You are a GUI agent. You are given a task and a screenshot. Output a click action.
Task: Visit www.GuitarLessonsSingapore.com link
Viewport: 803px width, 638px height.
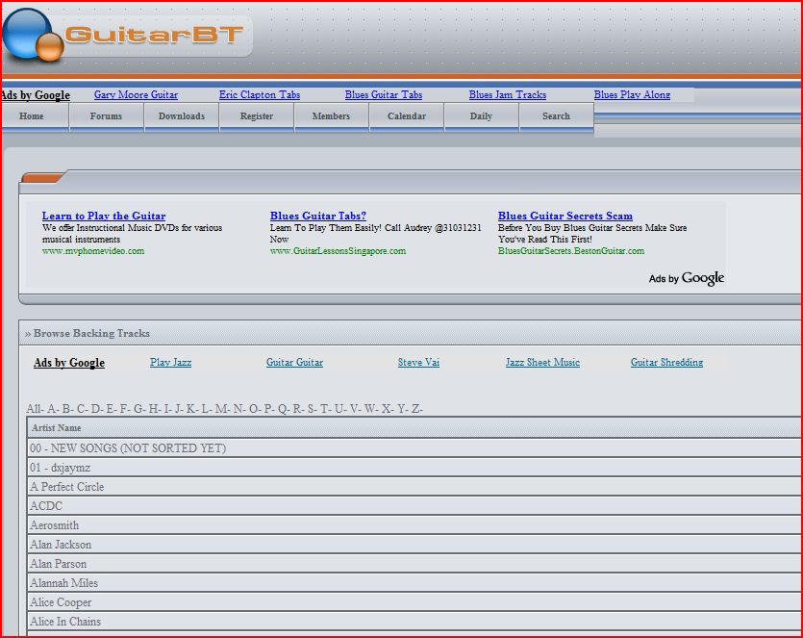(338, 251)
